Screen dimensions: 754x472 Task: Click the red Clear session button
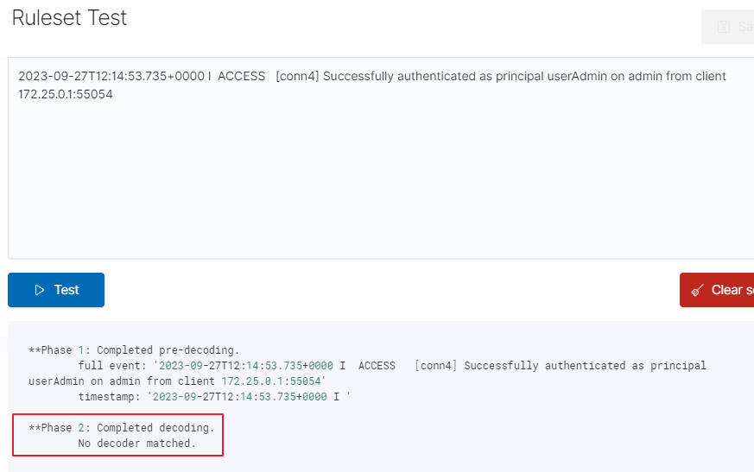coord(717,290)
